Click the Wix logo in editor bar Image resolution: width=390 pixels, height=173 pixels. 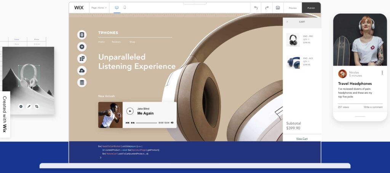[79, 8]
